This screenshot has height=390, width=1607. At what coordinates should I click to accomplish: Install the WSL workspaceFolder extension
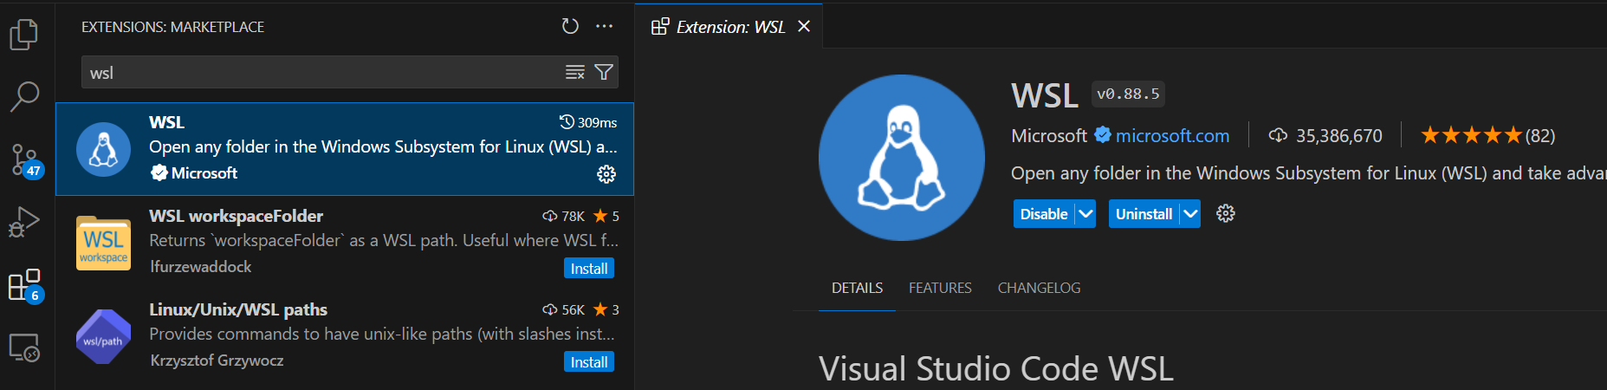pos(589,269)
